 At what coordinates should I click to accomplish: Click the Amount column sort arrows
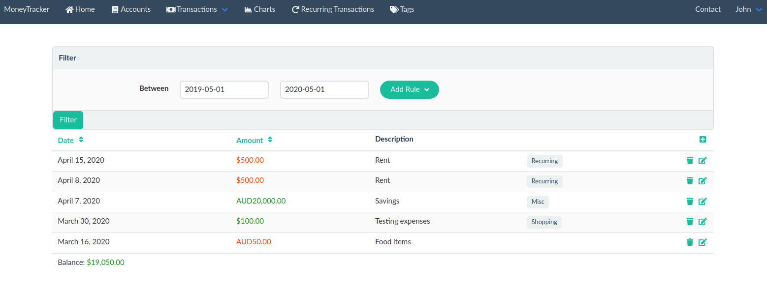[x=270, y=140]
